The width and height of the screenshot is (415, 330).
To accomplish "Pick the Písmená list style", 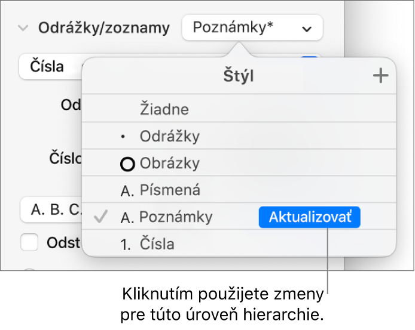I will [x=170, y=191].
